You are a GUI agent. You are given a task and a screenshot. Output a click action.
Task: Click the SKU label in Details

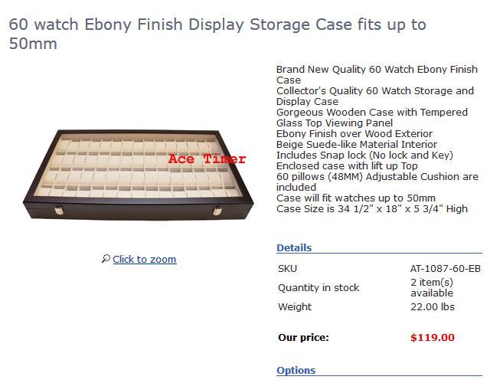pyautogui.click(x=287, y=269)
